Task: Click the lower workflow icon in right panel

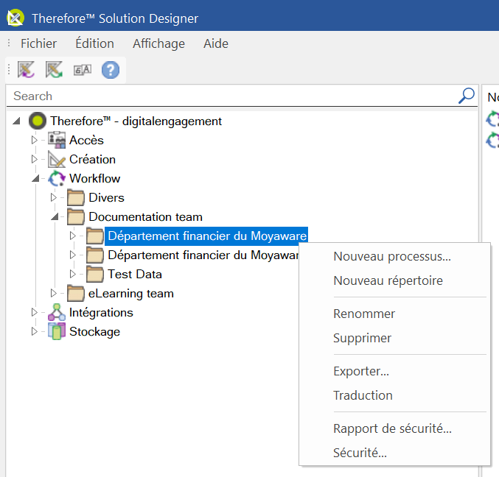Action: pos(492,140)
